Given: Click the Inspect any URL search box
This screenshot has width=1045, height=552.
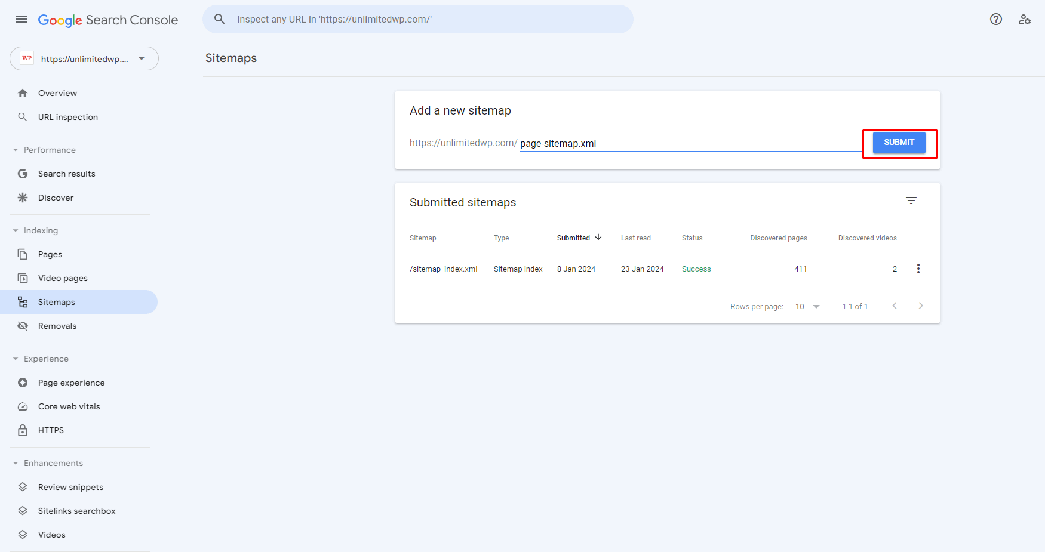Looking at the screenshot, I should coord(418,19).
